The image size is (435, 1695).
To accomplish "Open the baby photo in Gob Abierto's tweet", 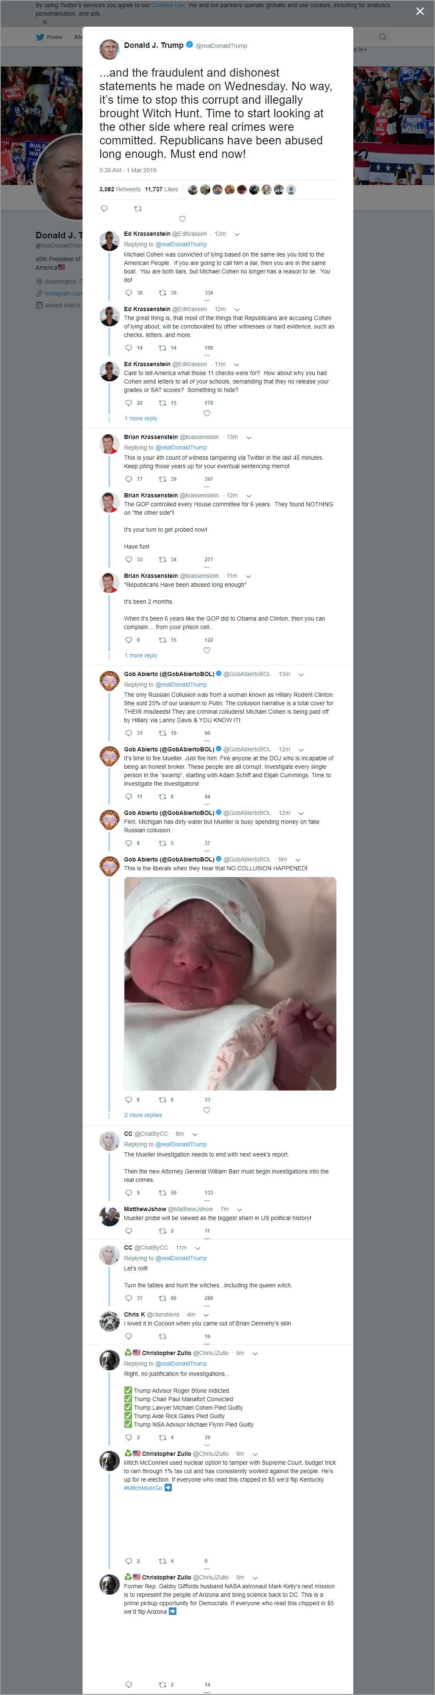I will (230, 983).
